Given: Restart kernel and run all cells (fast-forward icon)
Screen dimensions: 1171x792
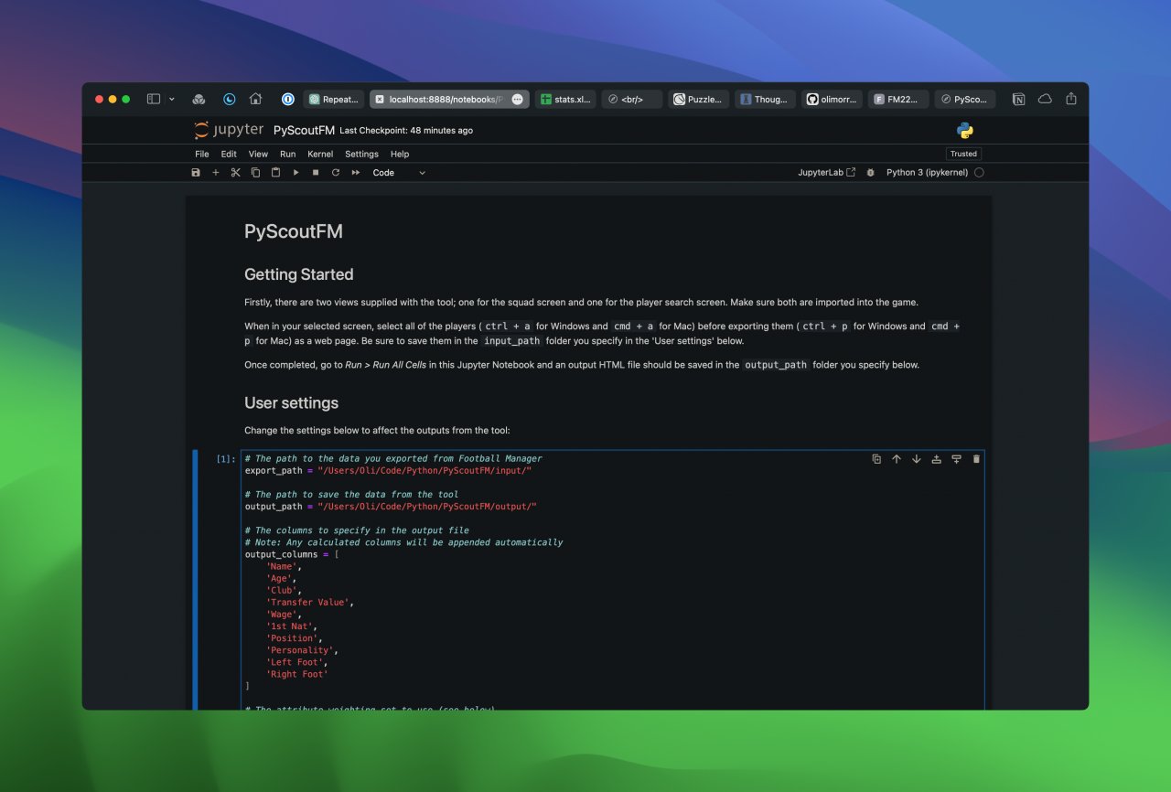Looking at the screenshot, I should (356, 173).
